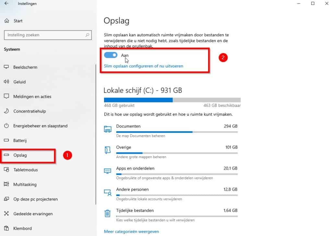The width and height of the screenshot is (332, 236).
Task: Click the Start home icon
Action: click(7, 21)
